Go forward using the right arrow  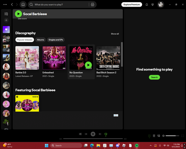click(17, 4)
